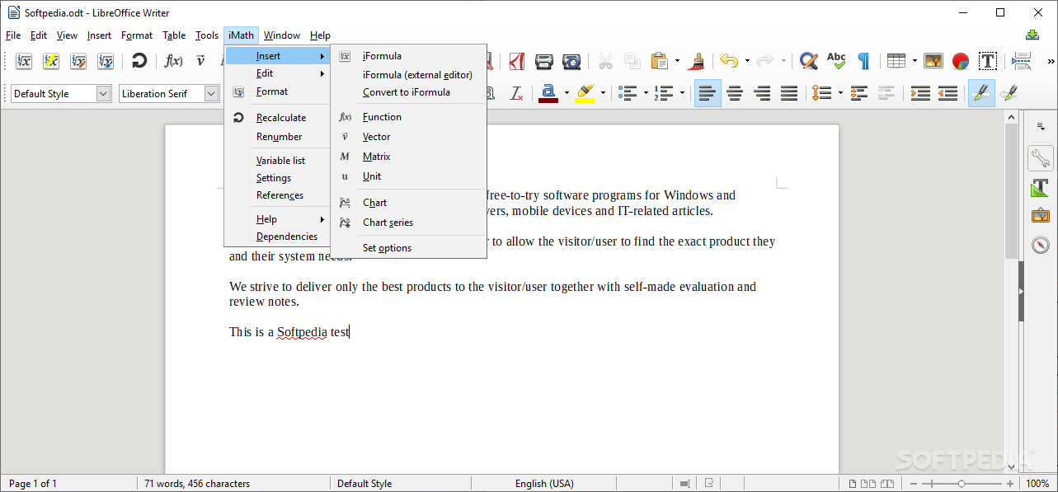
Task: Open the highlighting color dropdown arrow
Action: 603,93
